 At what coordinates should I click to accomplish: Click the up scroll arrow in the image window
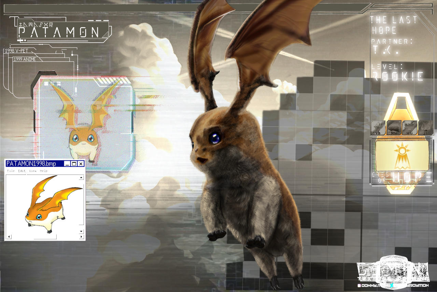[81, 177]
